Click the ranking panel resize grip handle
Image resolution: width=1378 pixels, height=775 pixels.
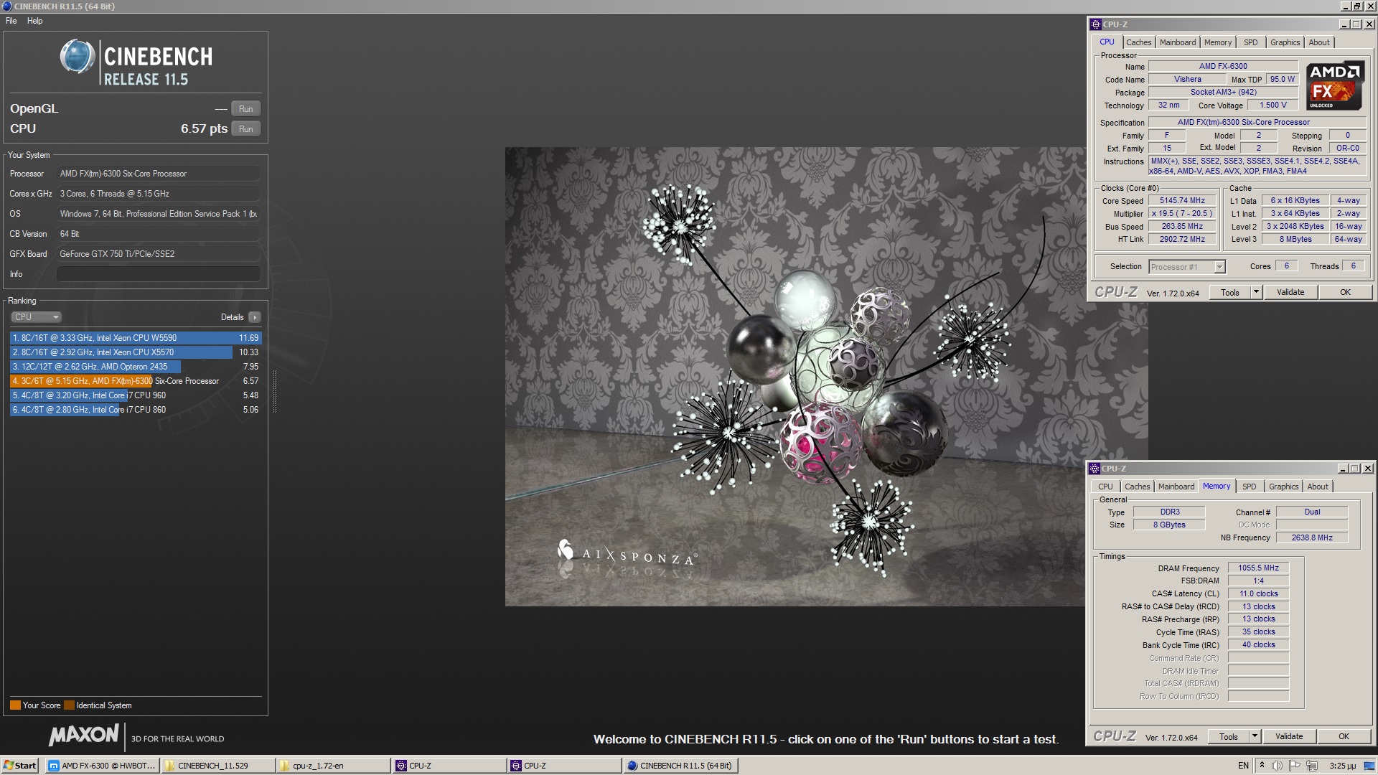[x=274, y=391]
